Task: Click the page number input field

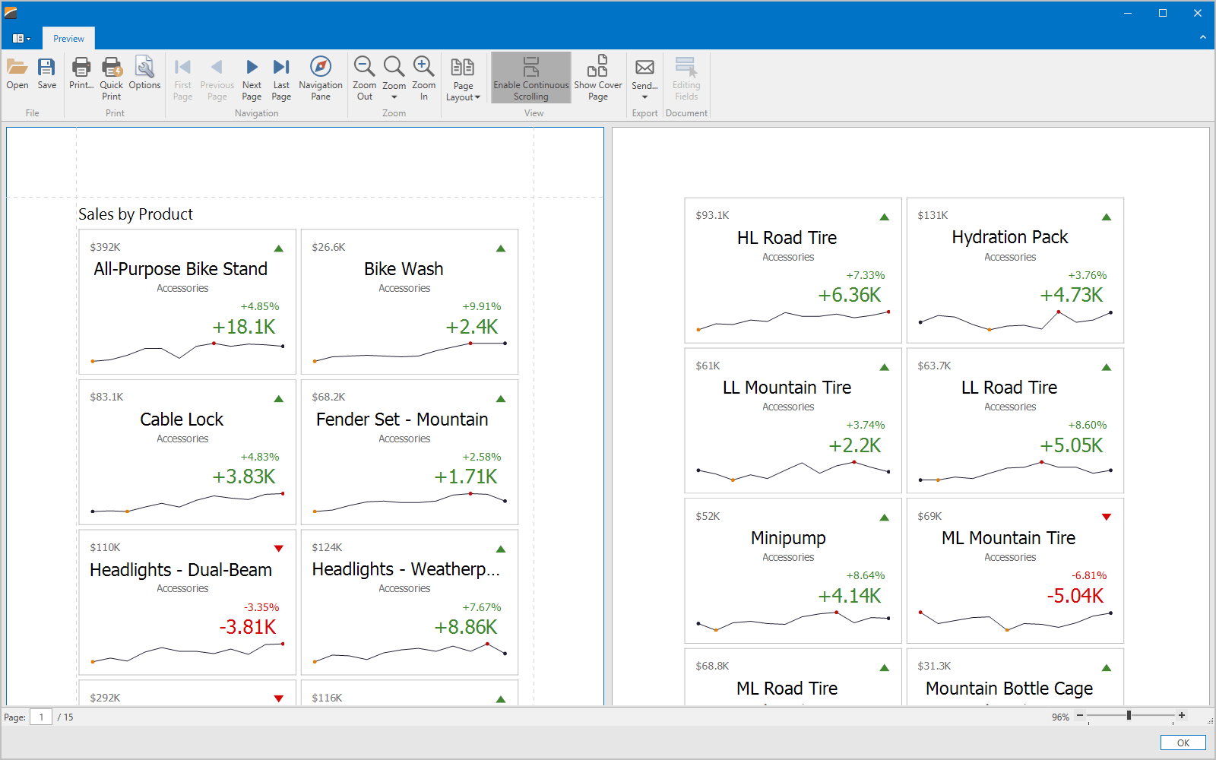Action: point(41,717)
